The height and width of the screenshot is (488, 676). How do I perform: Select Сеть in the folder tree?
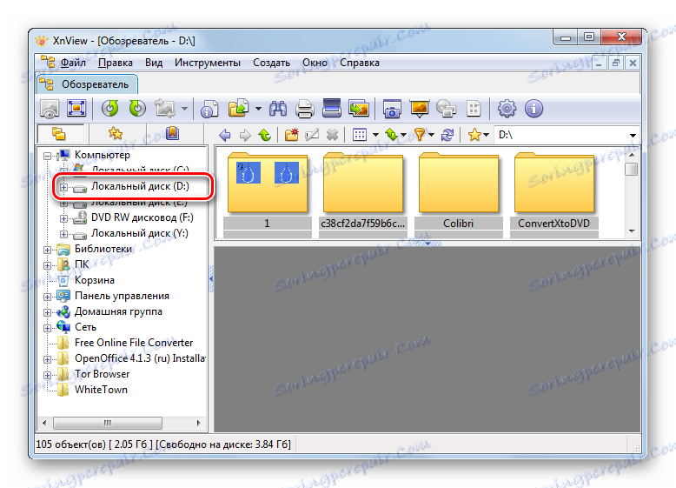(85, 327)
